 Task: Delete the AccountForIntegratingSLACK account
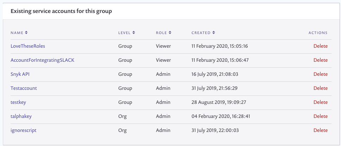pyautogui.click(x=320, y=60)
